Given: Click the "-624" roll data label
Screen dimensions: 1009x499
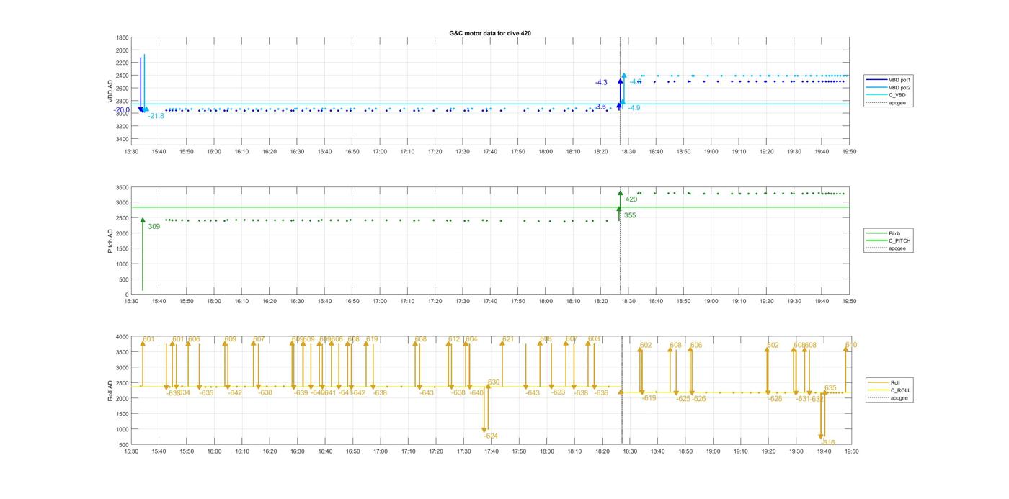Looking at the screenshot, I should pos(491,436).
